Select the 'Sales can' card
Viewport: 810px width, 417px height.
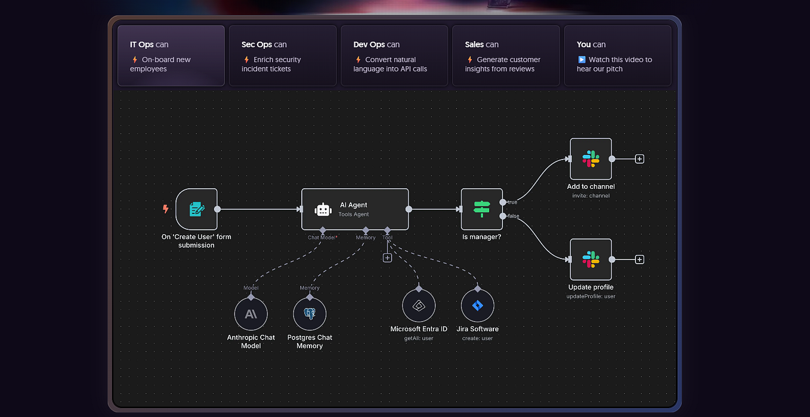(506, 55)
